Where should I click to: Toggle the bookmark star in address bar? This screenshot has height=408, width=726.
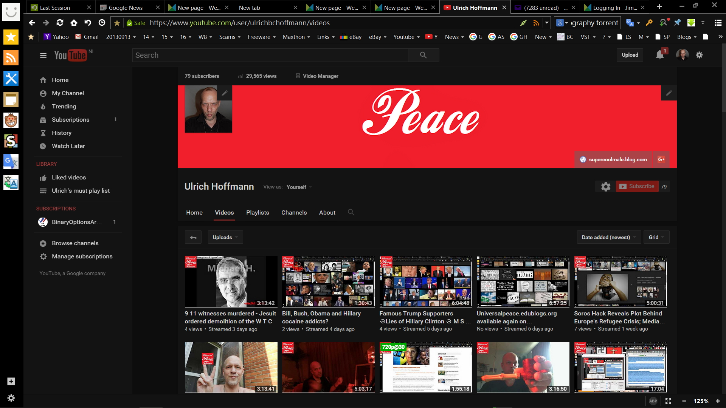pos(117,23)
